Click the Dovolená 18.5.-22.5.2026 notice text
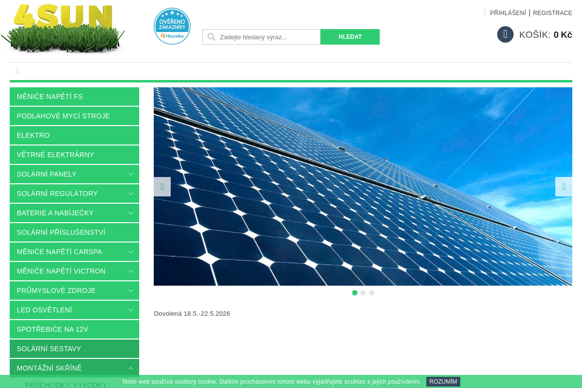Image resolution: width=582 pixels, height=388 pixels. 192,314
